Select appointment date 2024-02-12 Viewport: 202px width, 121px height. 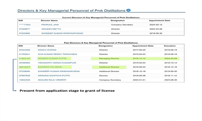click(x=156, y=24)
